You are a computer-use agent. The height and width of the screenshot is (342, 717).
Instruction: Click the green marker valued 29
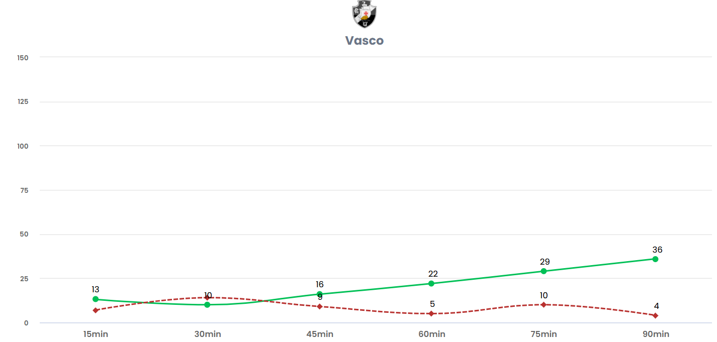[544, 271]
